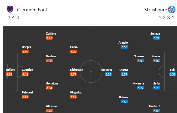Open the Strasbourg team name link
This screenshot has width=177, height=113.
point(156,10)
